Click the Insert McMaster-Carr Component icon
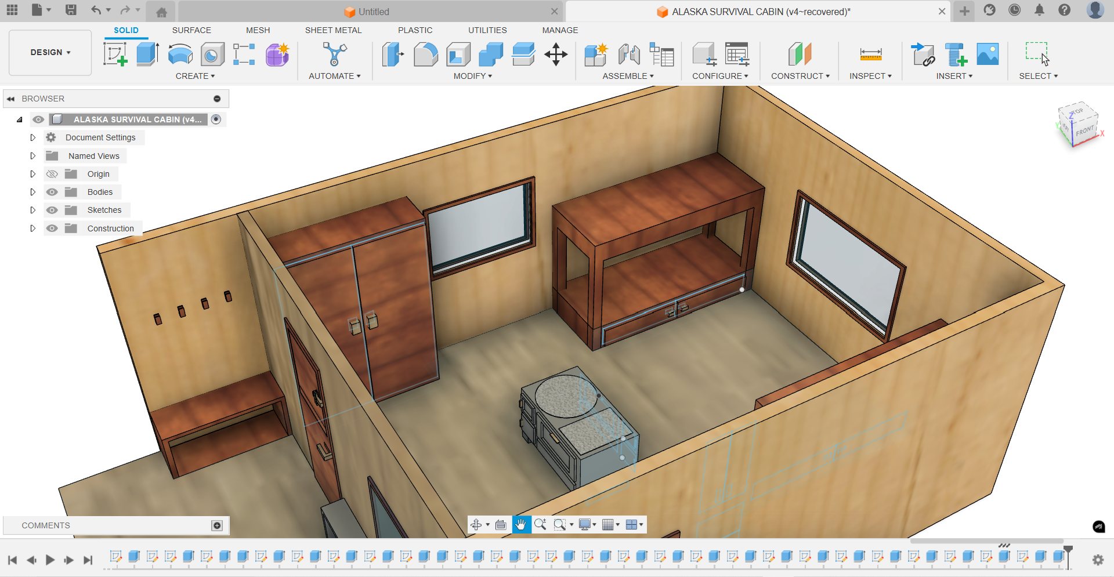This screenshot has height=577, width=1114. (955, 55)
